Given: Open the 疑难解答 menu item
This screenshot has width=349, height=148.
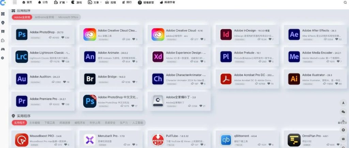Looking at the screenshot, I should (146, 2).
